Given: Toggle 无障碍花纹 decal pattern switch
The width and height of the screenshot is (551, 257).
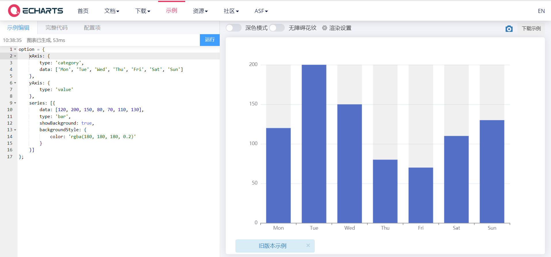Looking at the screenshot, I should click(277, 28).
